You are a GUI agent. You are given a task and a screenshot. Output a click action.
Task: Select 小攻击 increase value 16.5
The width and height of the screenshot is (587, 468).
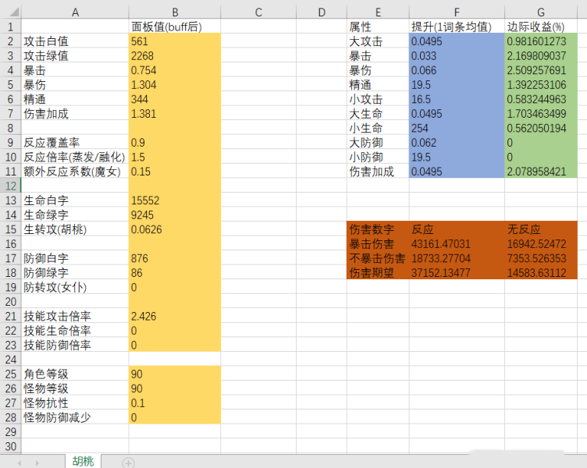pyautogui.click(x=457, y=99)
